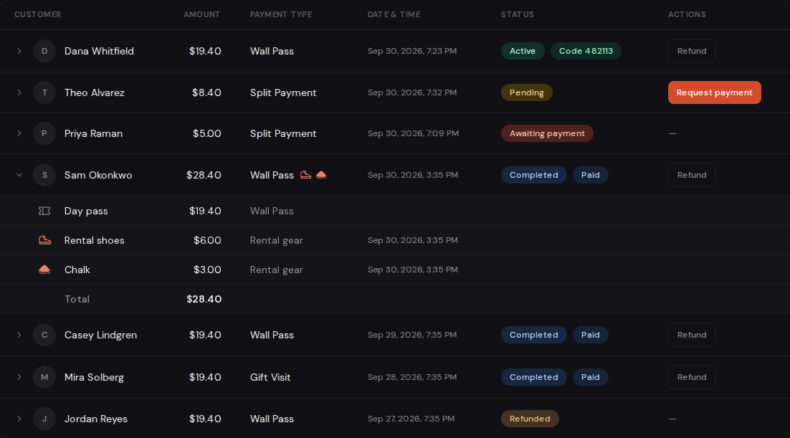Select the Sam Okonkwo name
790x438 pixels.
98,175
